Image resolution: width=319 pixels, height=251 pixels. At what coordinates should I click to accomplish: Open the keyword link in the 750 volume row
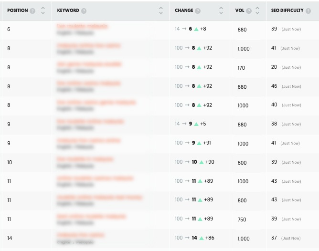coord(91,216)
